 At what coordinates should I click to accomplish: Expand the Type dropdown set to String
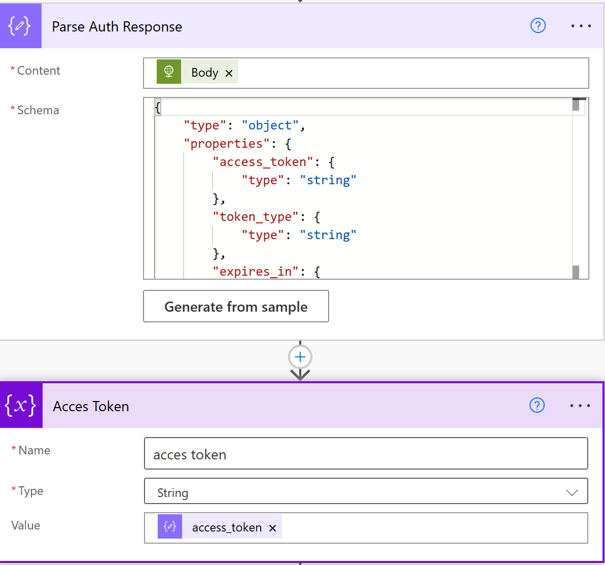tap(365, 492)
